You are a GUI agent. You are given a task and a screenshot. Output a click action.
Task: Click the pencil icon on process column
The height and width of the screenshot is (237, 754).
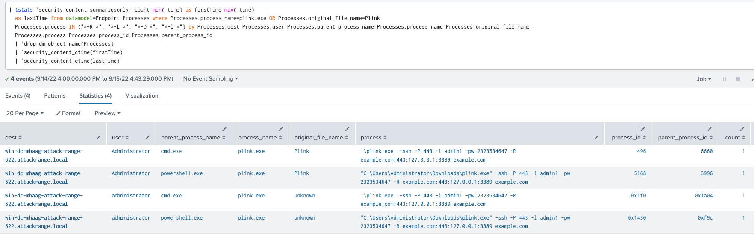point(596,137)
